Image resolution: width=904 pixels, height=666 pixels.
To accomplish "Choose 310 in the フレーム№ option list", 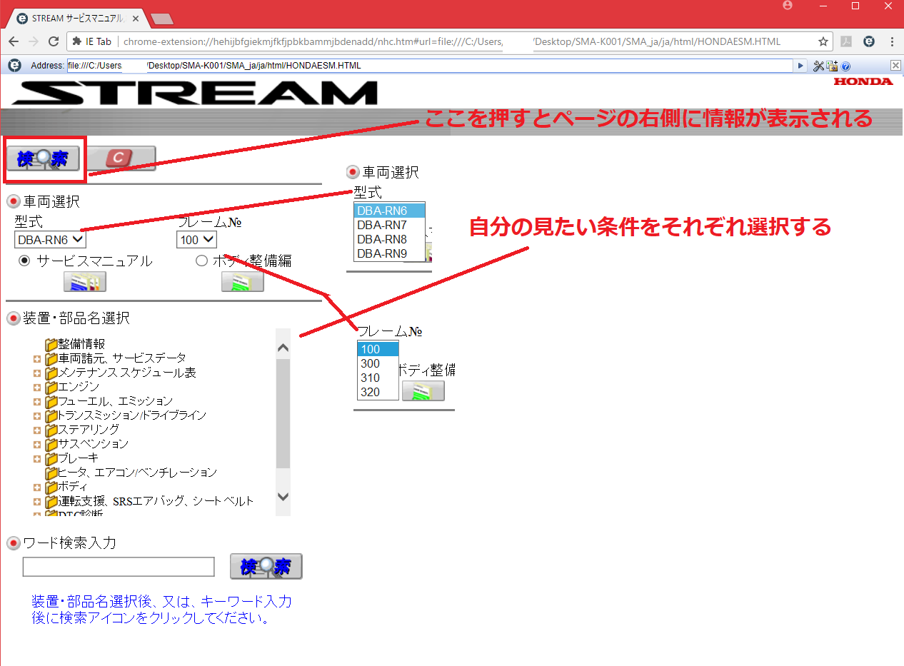I will tap(378, 378).
